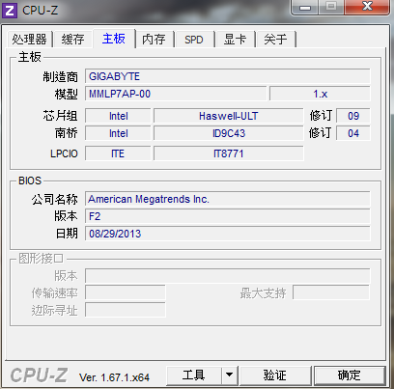
Task: Click the 04 southbridge revision value
Action: tap(353, 133)
